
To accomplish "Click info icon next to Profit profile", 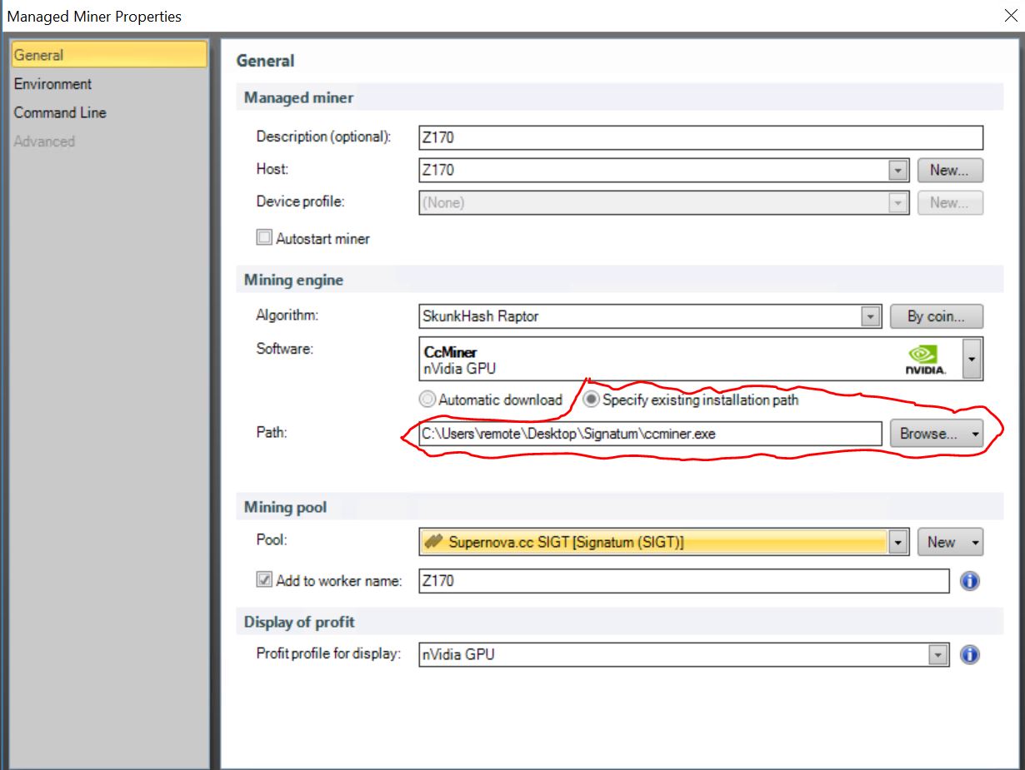I will pos(969,655).
